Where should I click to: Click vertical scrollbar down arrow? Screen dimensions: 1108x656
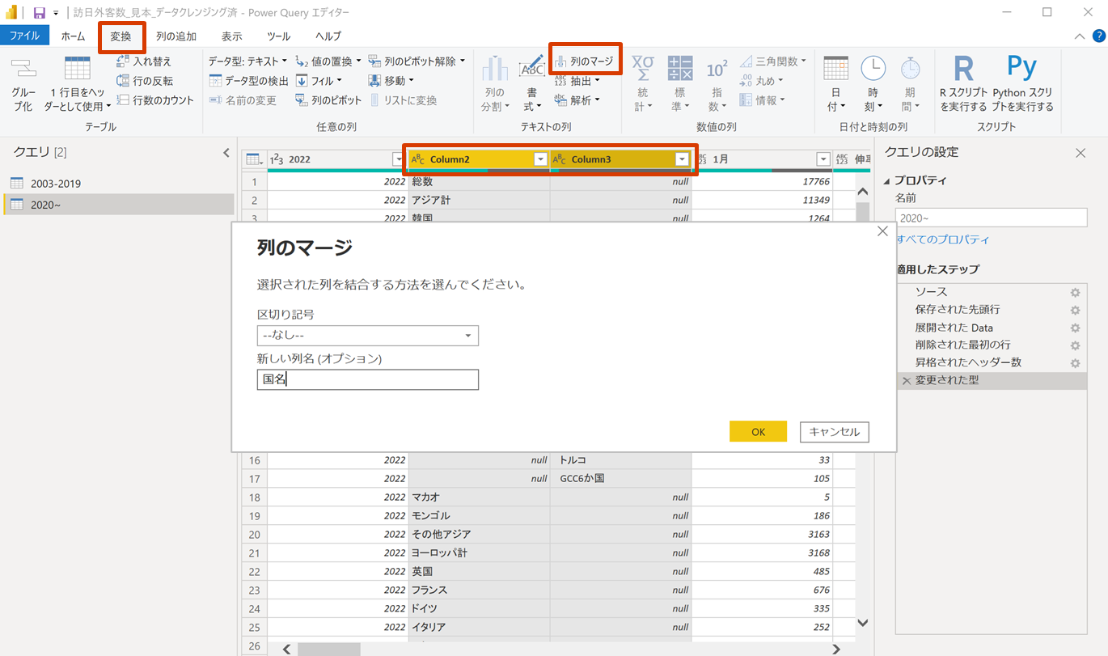point(862,622)
